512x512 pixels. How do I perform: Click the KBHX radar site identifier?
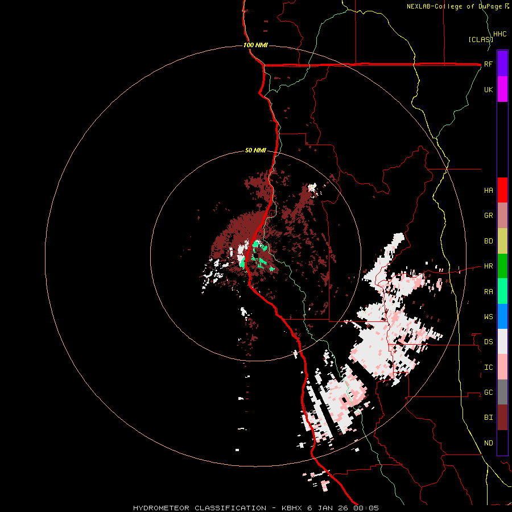tap(292, 508)
